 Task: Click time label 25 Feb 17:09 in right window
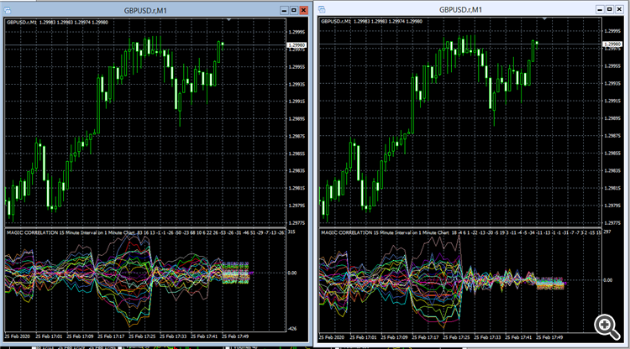click(x=395, y=337)
